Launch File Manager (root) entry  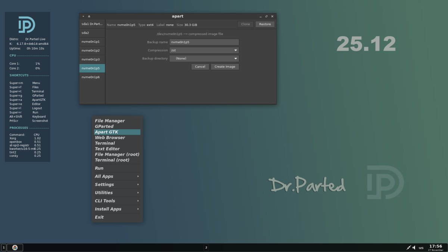click(117, 155)
